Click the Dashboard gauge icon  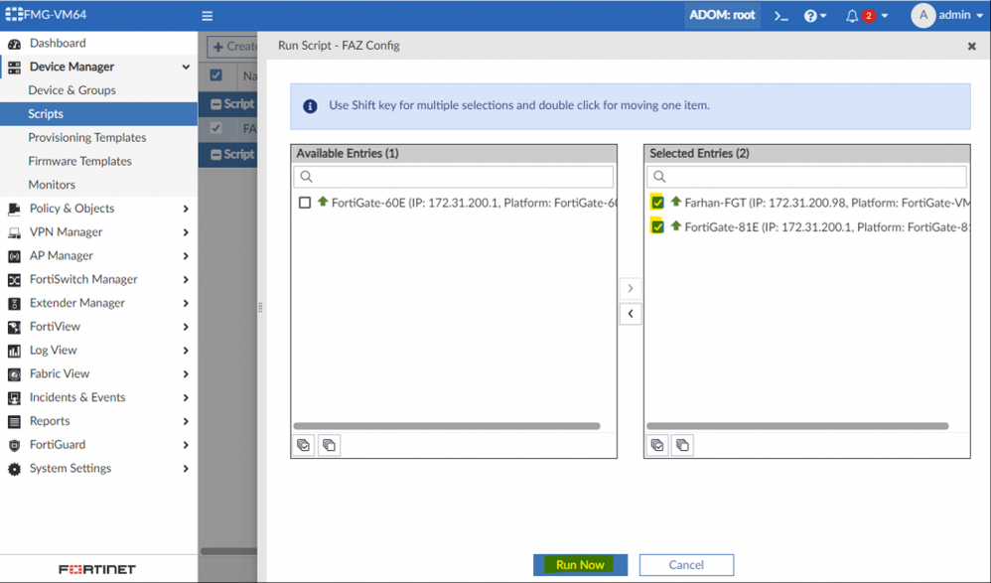tap(14, 44)
